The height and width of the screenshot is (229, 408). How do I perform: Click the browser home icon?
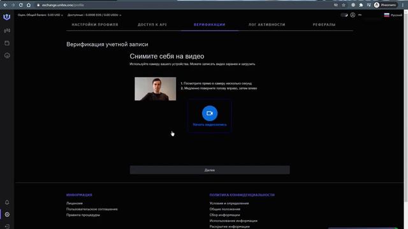tap(29, 5)
